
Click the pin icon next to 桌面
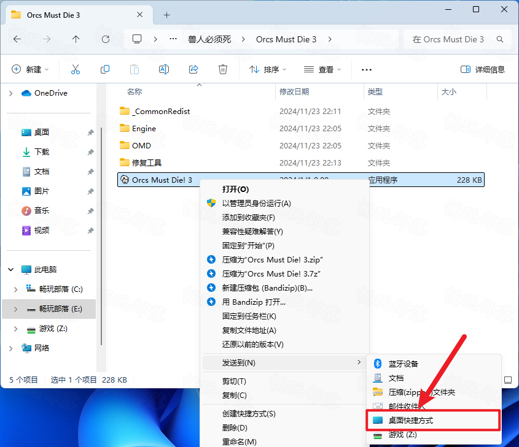90,132
